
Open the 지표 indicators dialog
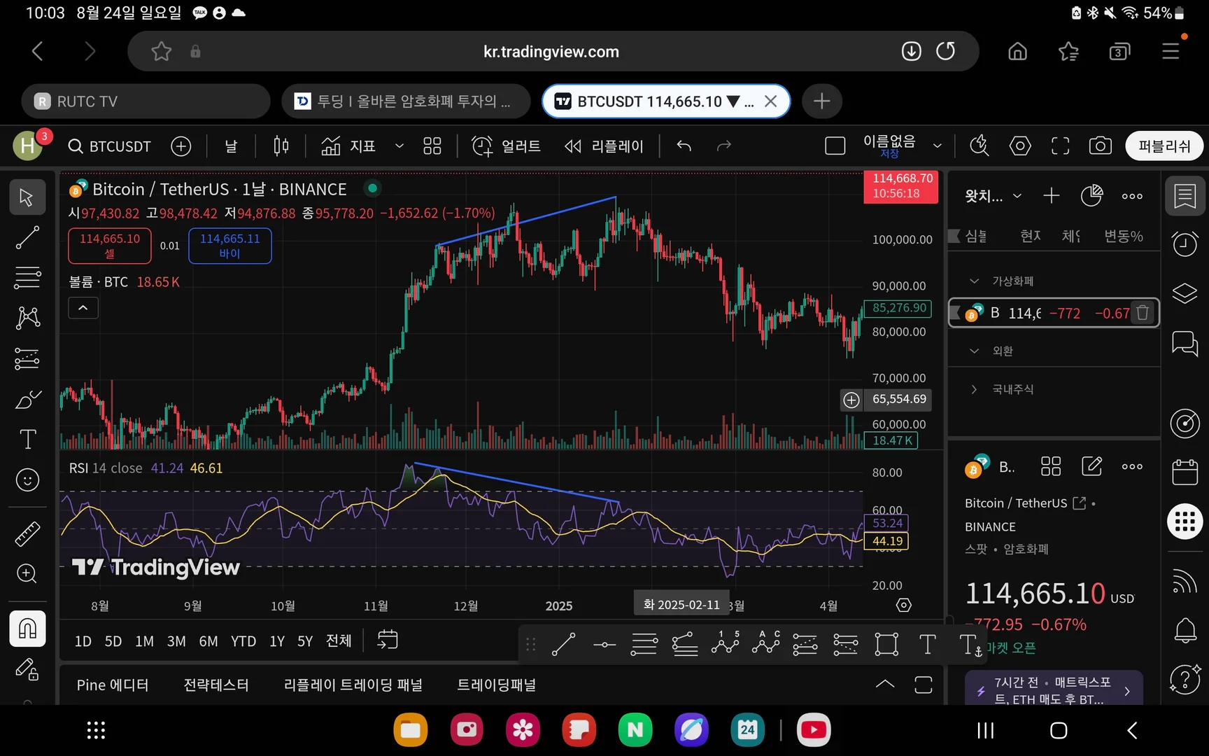[x=348, y=146]
